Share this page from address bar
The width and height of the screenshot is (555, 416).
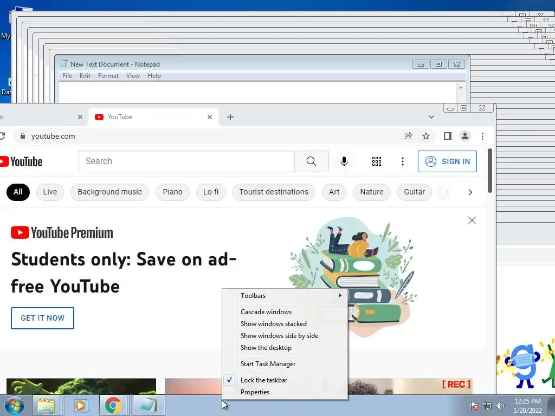coord(409,136)
